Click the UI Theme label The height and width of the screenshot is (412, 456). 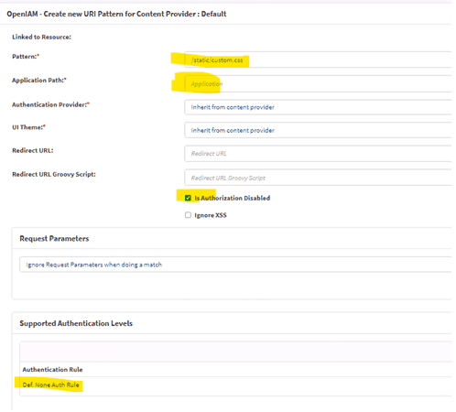pos(28,127)
